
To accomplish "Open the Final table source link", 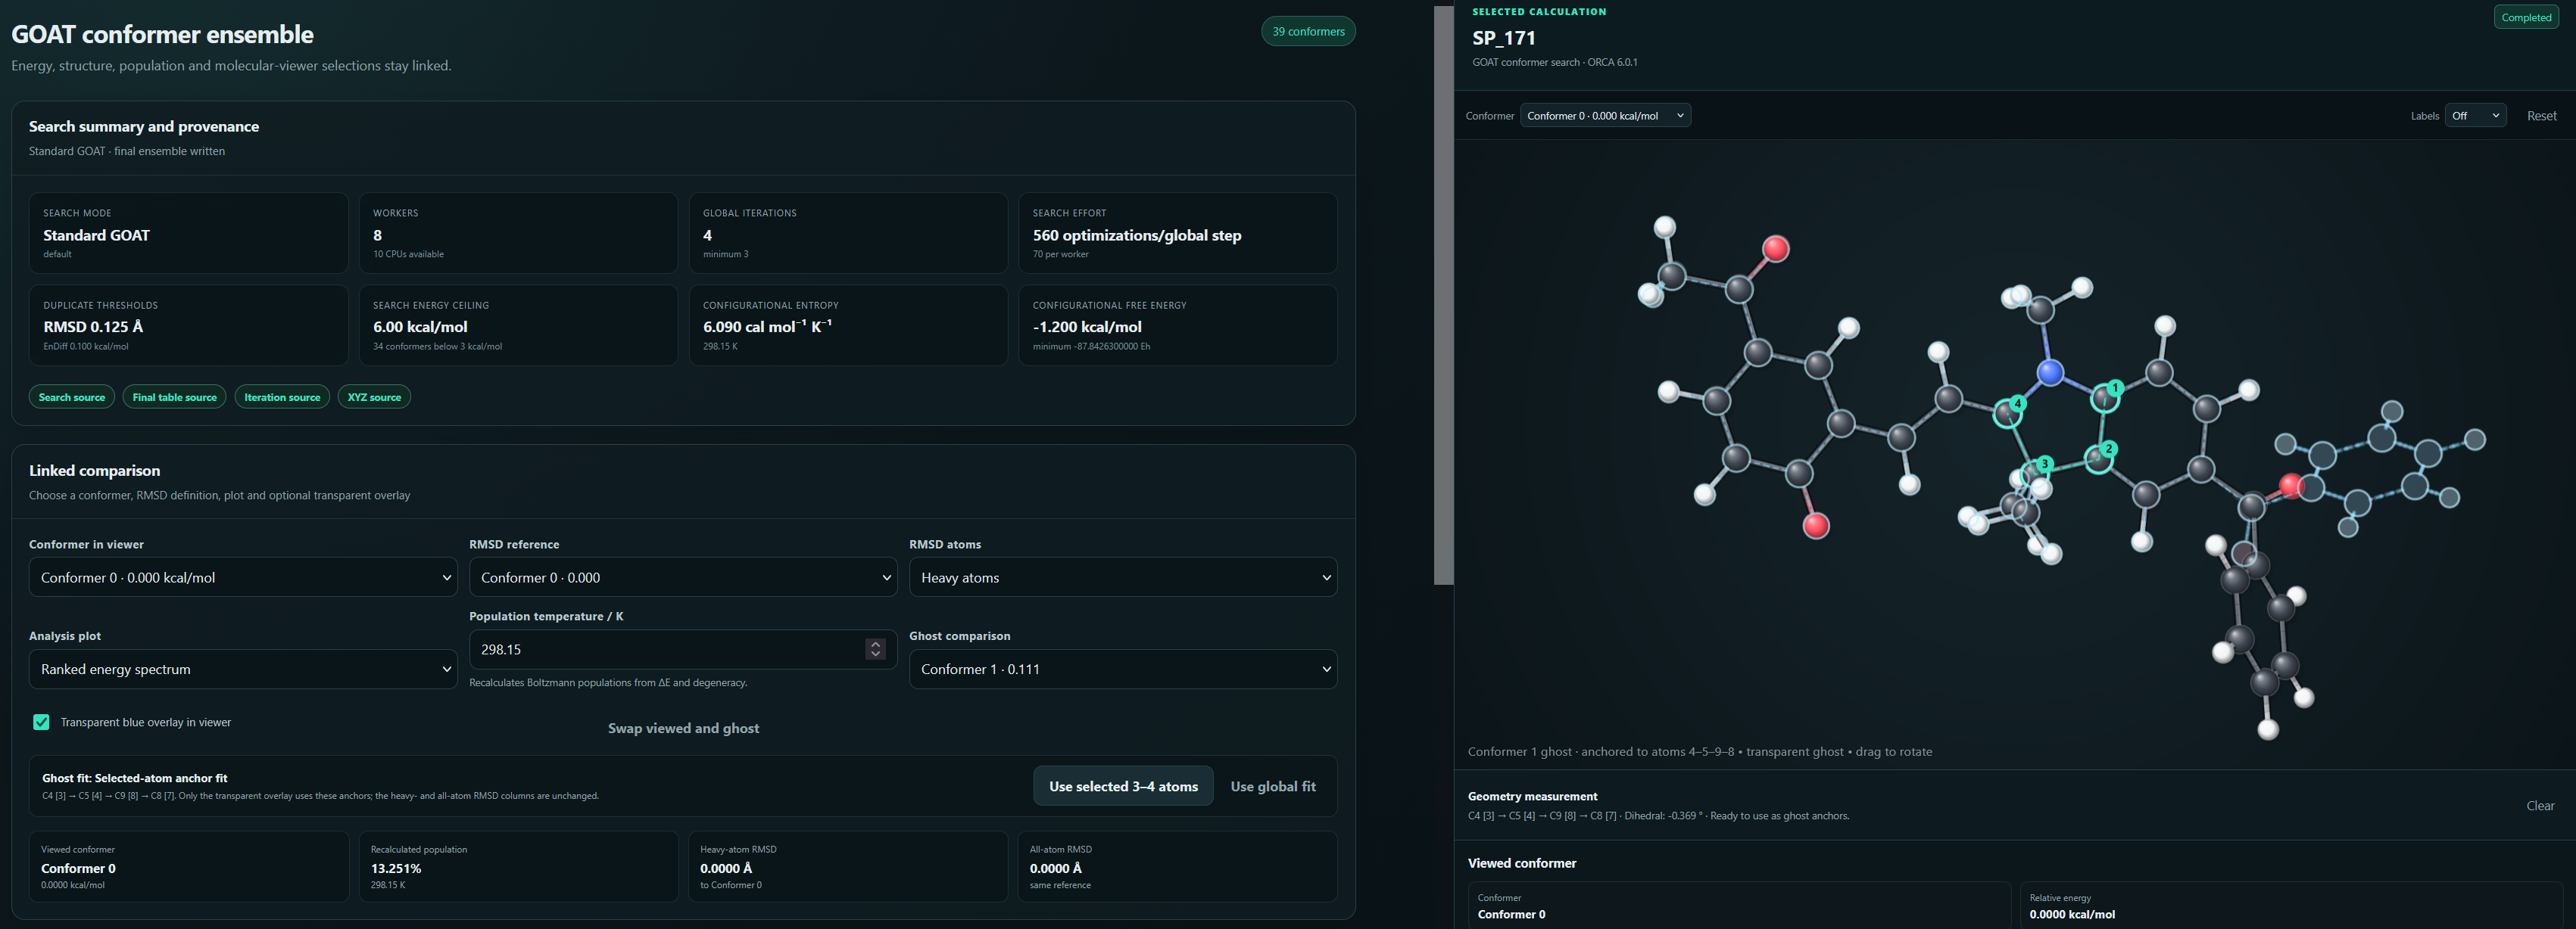I will tap(174, 396).
